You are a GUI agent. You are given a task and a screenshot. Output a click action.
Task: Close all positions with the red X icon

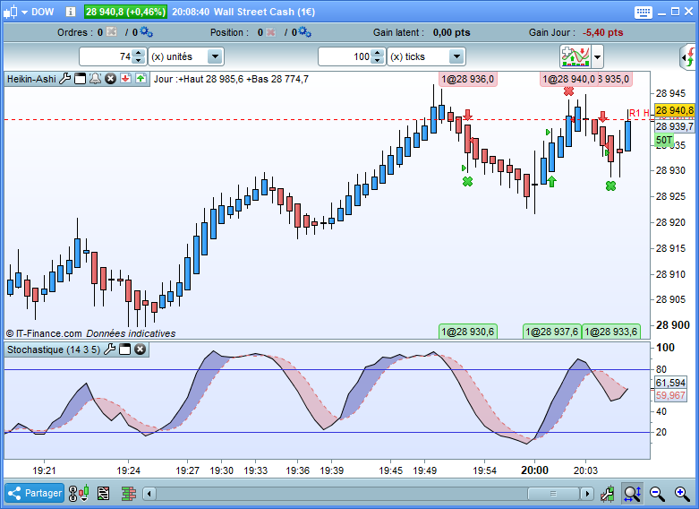(270, 32)
